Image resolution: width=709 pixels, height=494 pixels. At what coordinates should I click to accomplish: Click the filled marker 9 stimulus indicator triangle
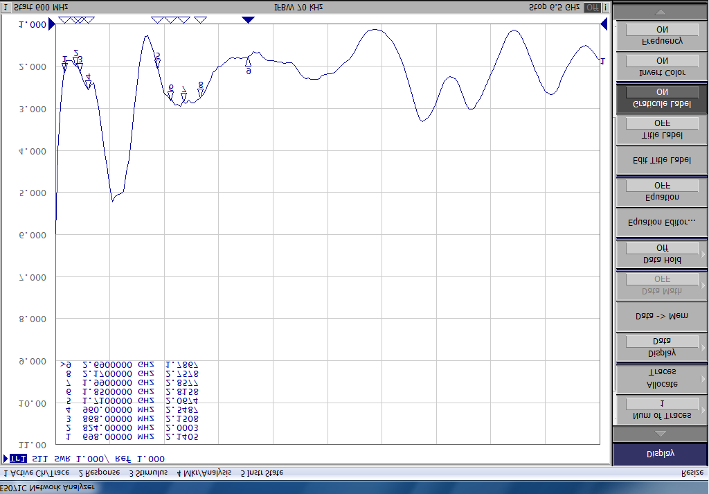point(248,19)
